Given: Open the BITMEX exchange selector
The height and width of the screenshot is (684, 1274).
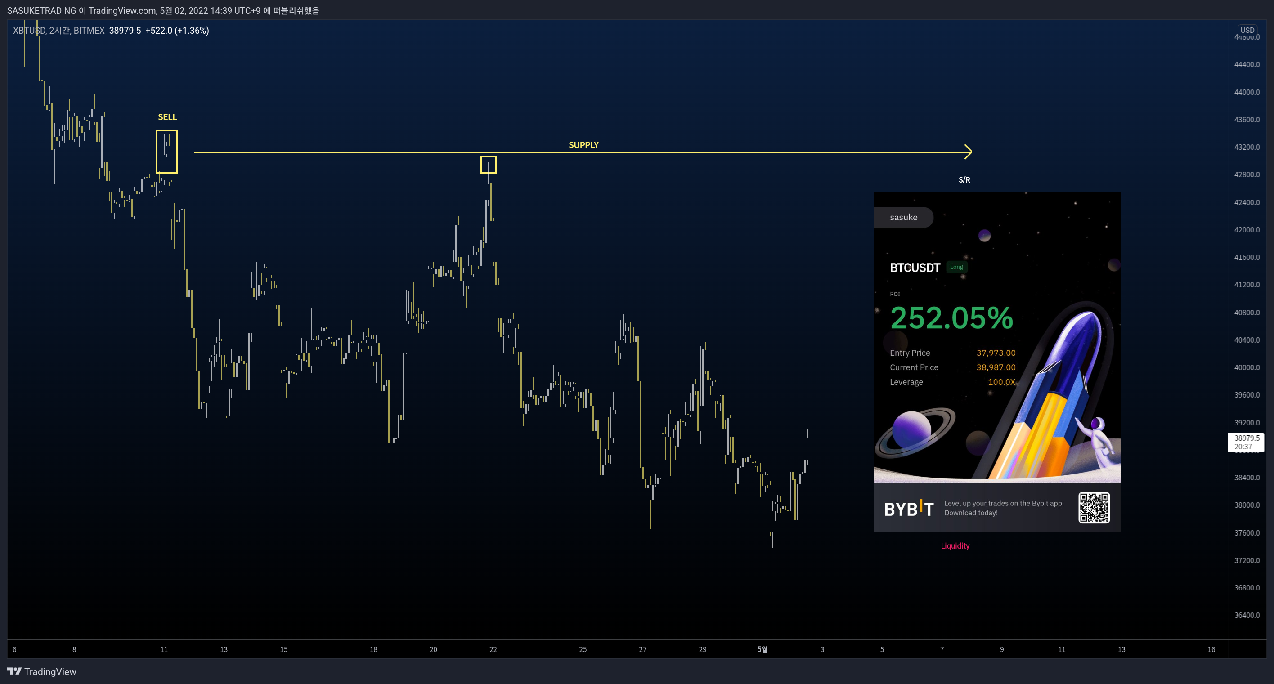Looking at the screenshot, I should coord(89,30).
